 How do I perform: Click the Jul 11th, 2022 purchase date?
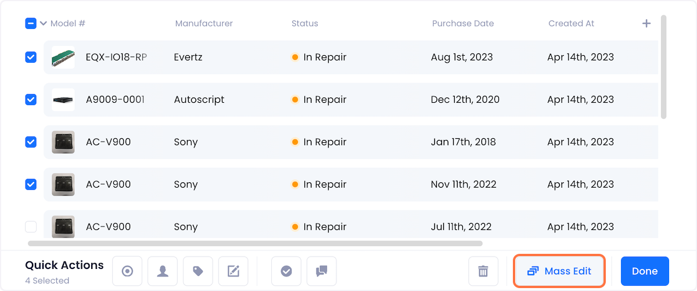pyautogui.click(x=461, y=227)
